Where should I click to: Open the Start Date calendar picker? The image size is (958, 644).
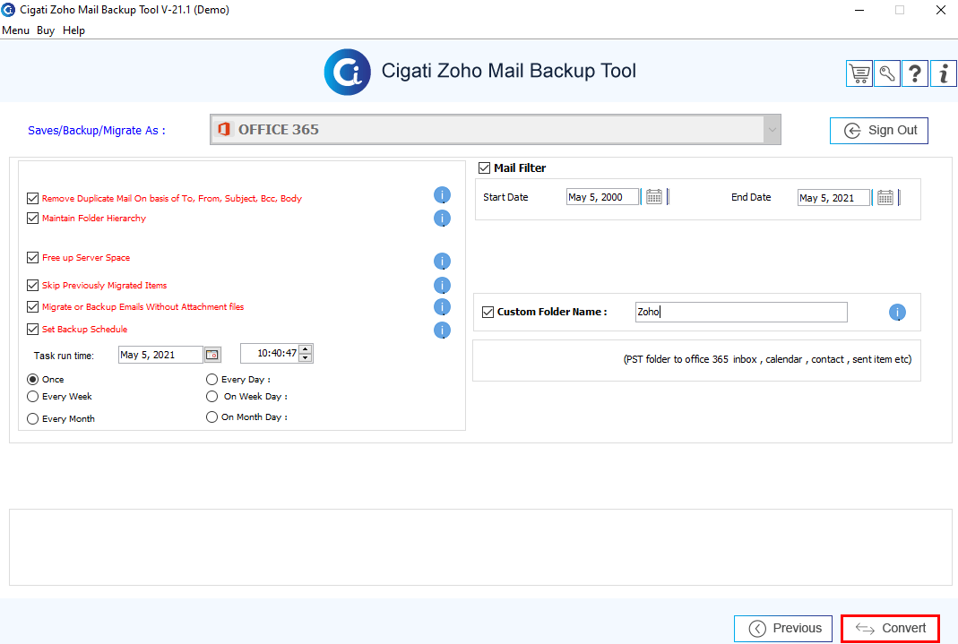[x=653, y=197]
